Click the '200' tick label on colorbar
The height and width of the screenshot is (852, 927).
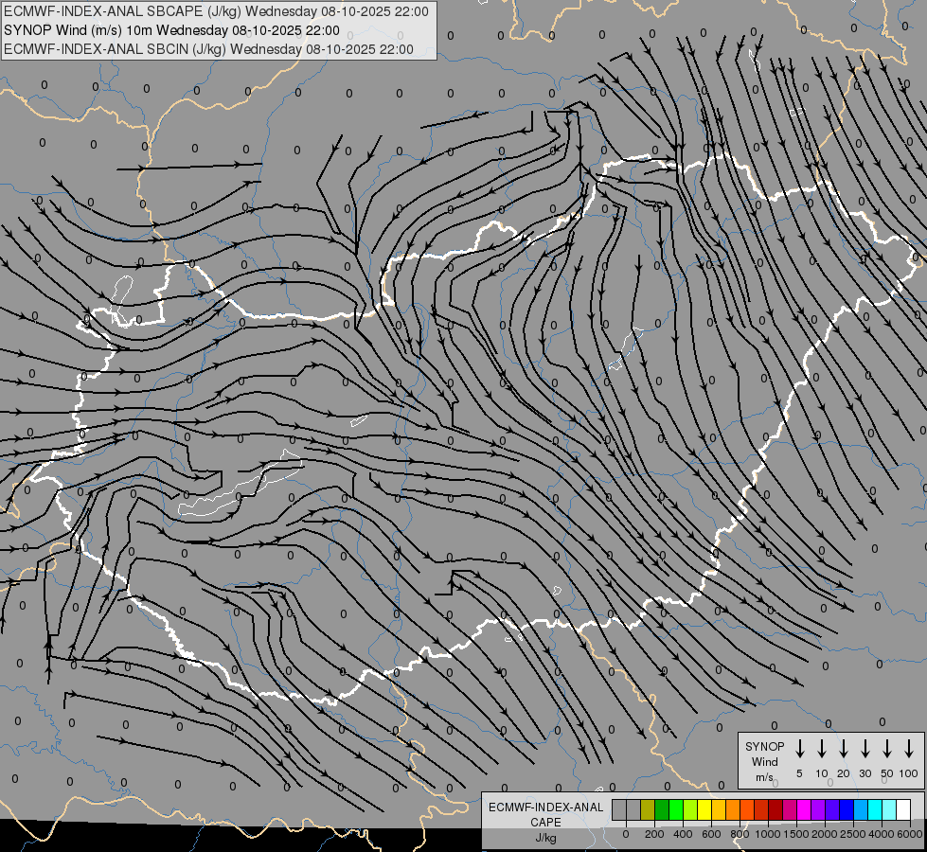(x=654, y=834)
